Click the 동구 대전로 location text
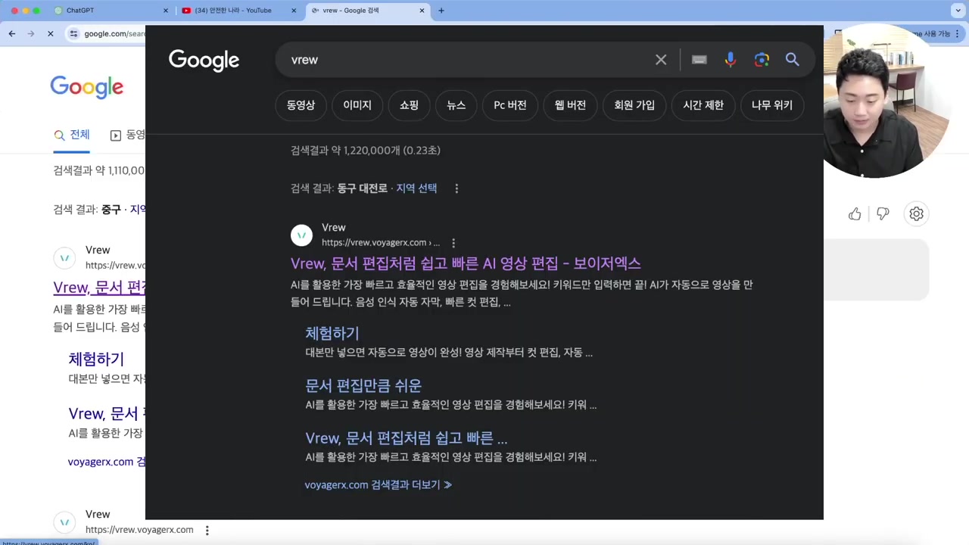This screenshot has width=969, height=545. pyautogui.click(x=362, y=188)
